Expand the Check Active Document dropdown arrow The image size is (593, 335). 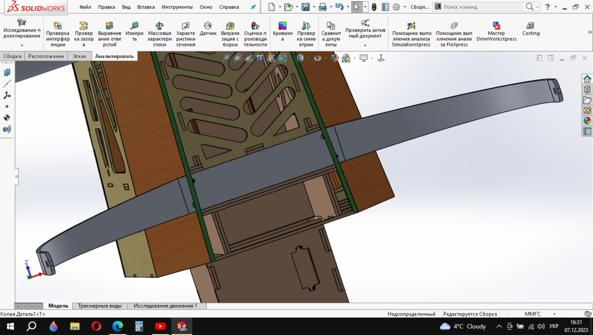(x=365, y=45)
